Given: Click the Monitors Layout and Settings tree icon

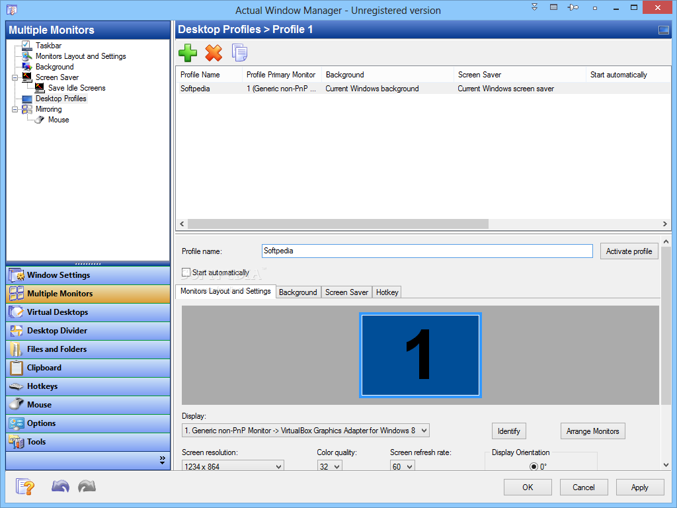Looking at the screenshot, I should pyautogui.click(x=26, y=56).
